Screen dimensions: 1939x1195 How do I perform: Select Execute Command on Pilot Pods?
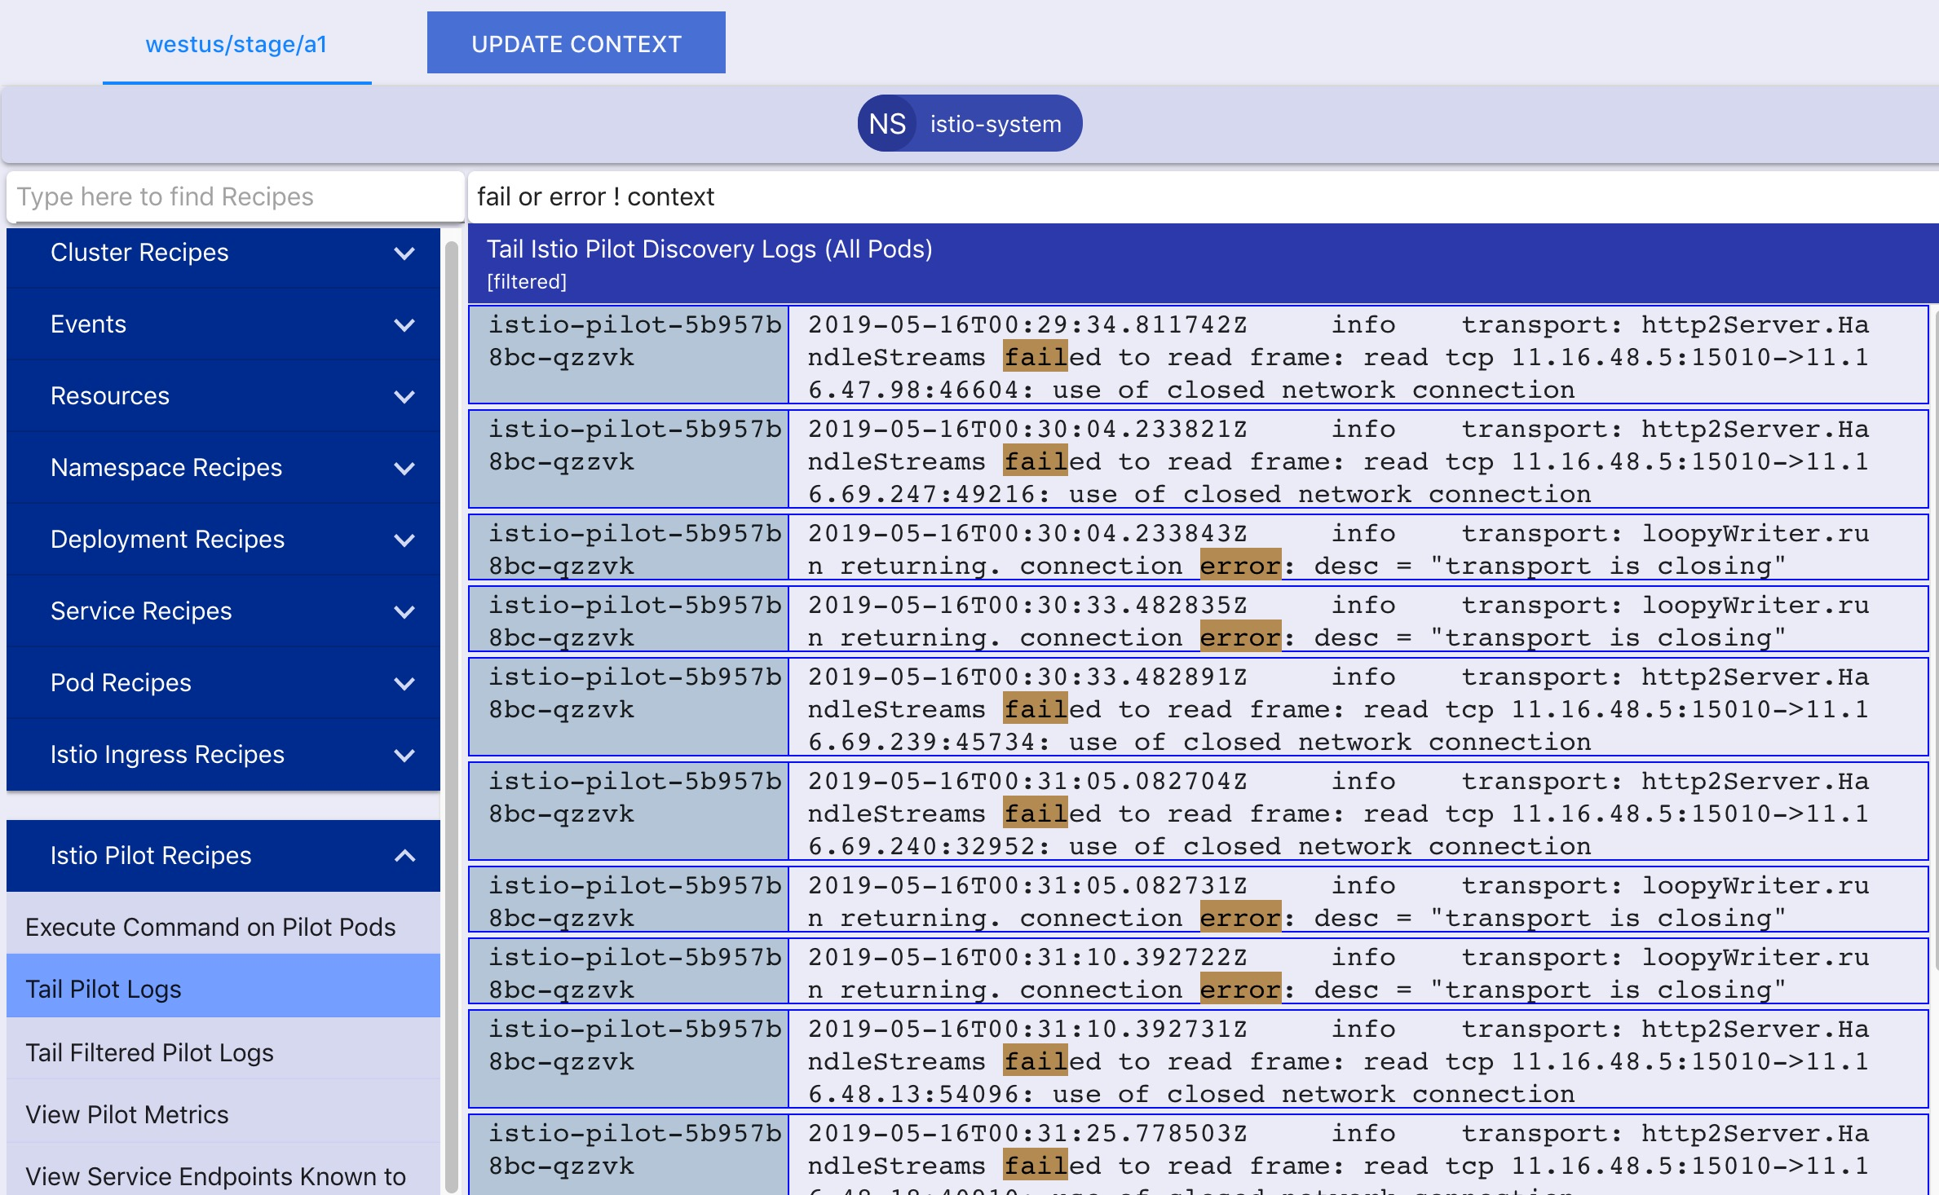[x=210, y=927]
